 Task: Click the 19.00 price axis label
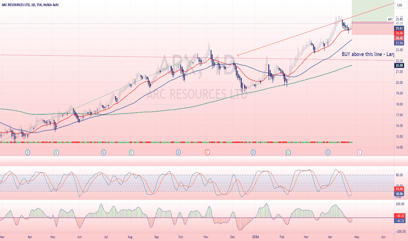[x=399, y=93]
